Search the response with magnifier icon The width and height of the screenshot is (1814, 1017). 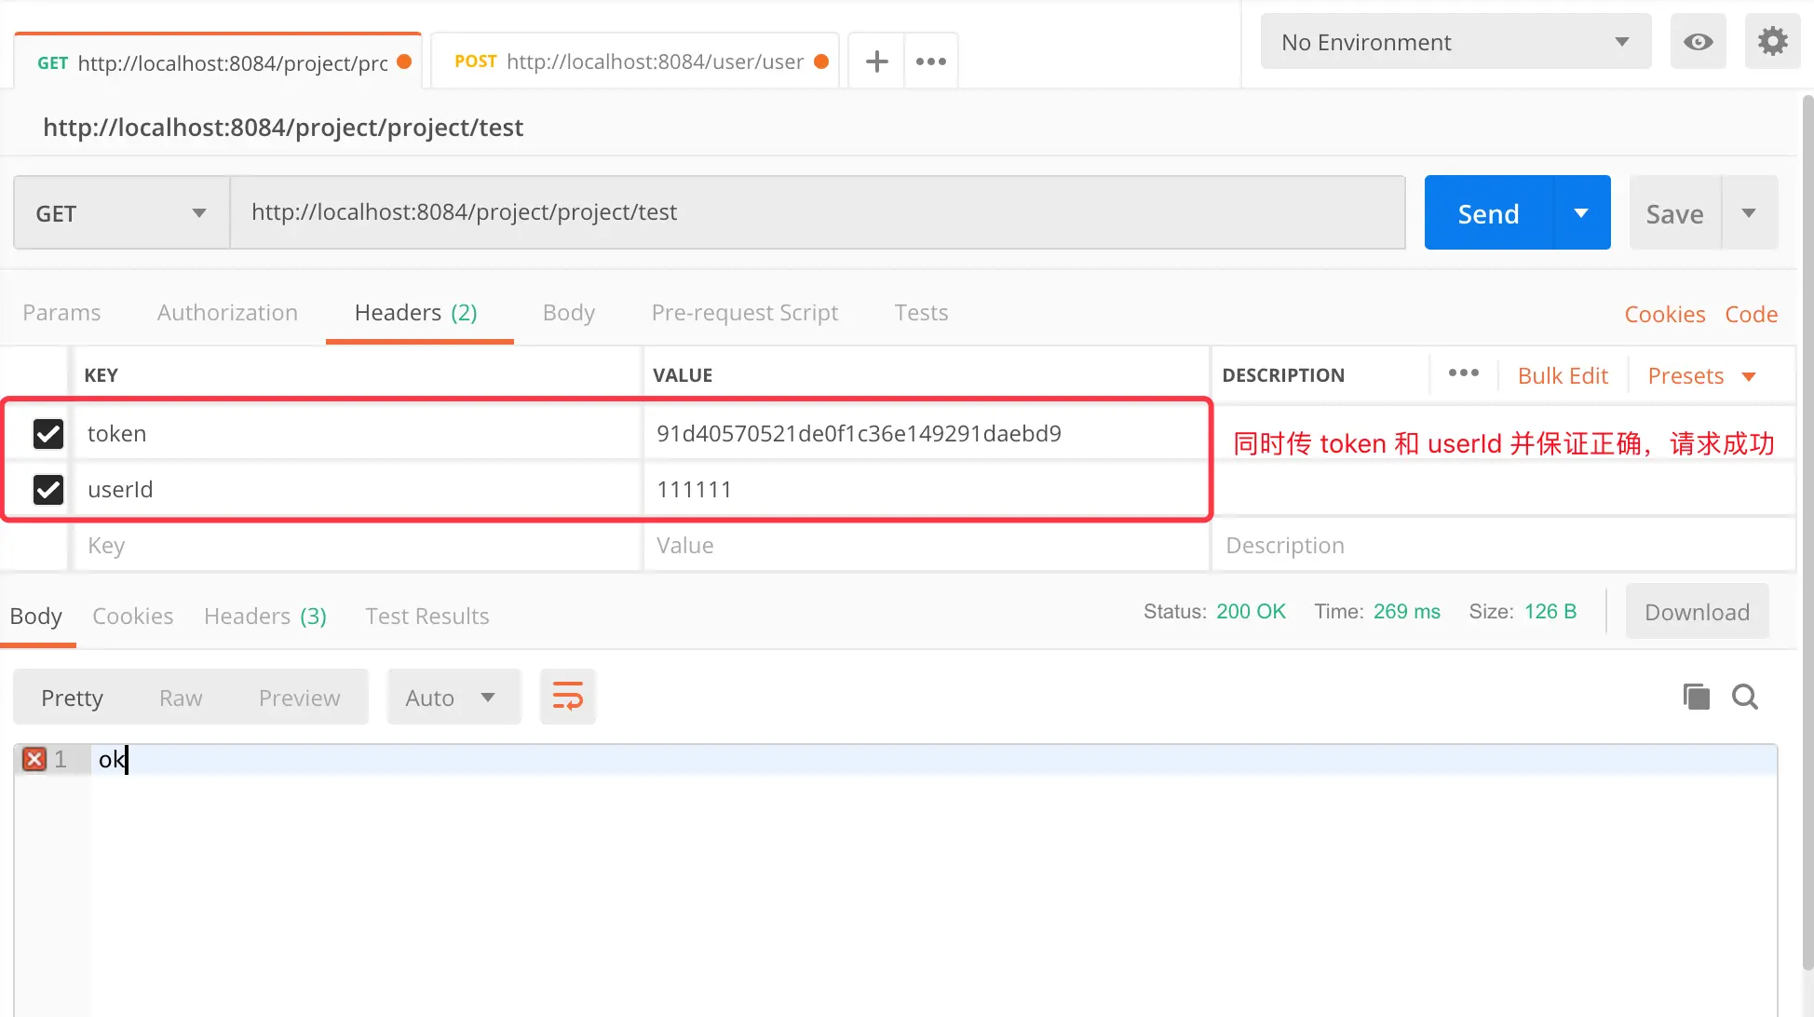click(1745, 697)
